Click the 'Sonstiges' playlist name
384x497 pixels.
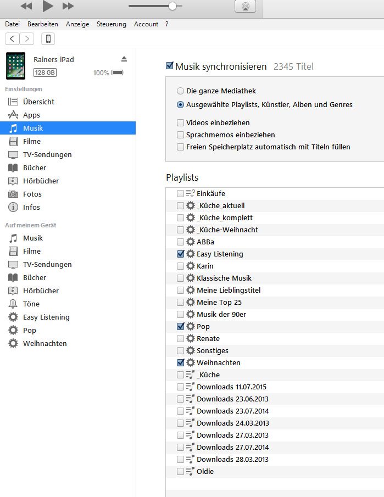[213, 350]
